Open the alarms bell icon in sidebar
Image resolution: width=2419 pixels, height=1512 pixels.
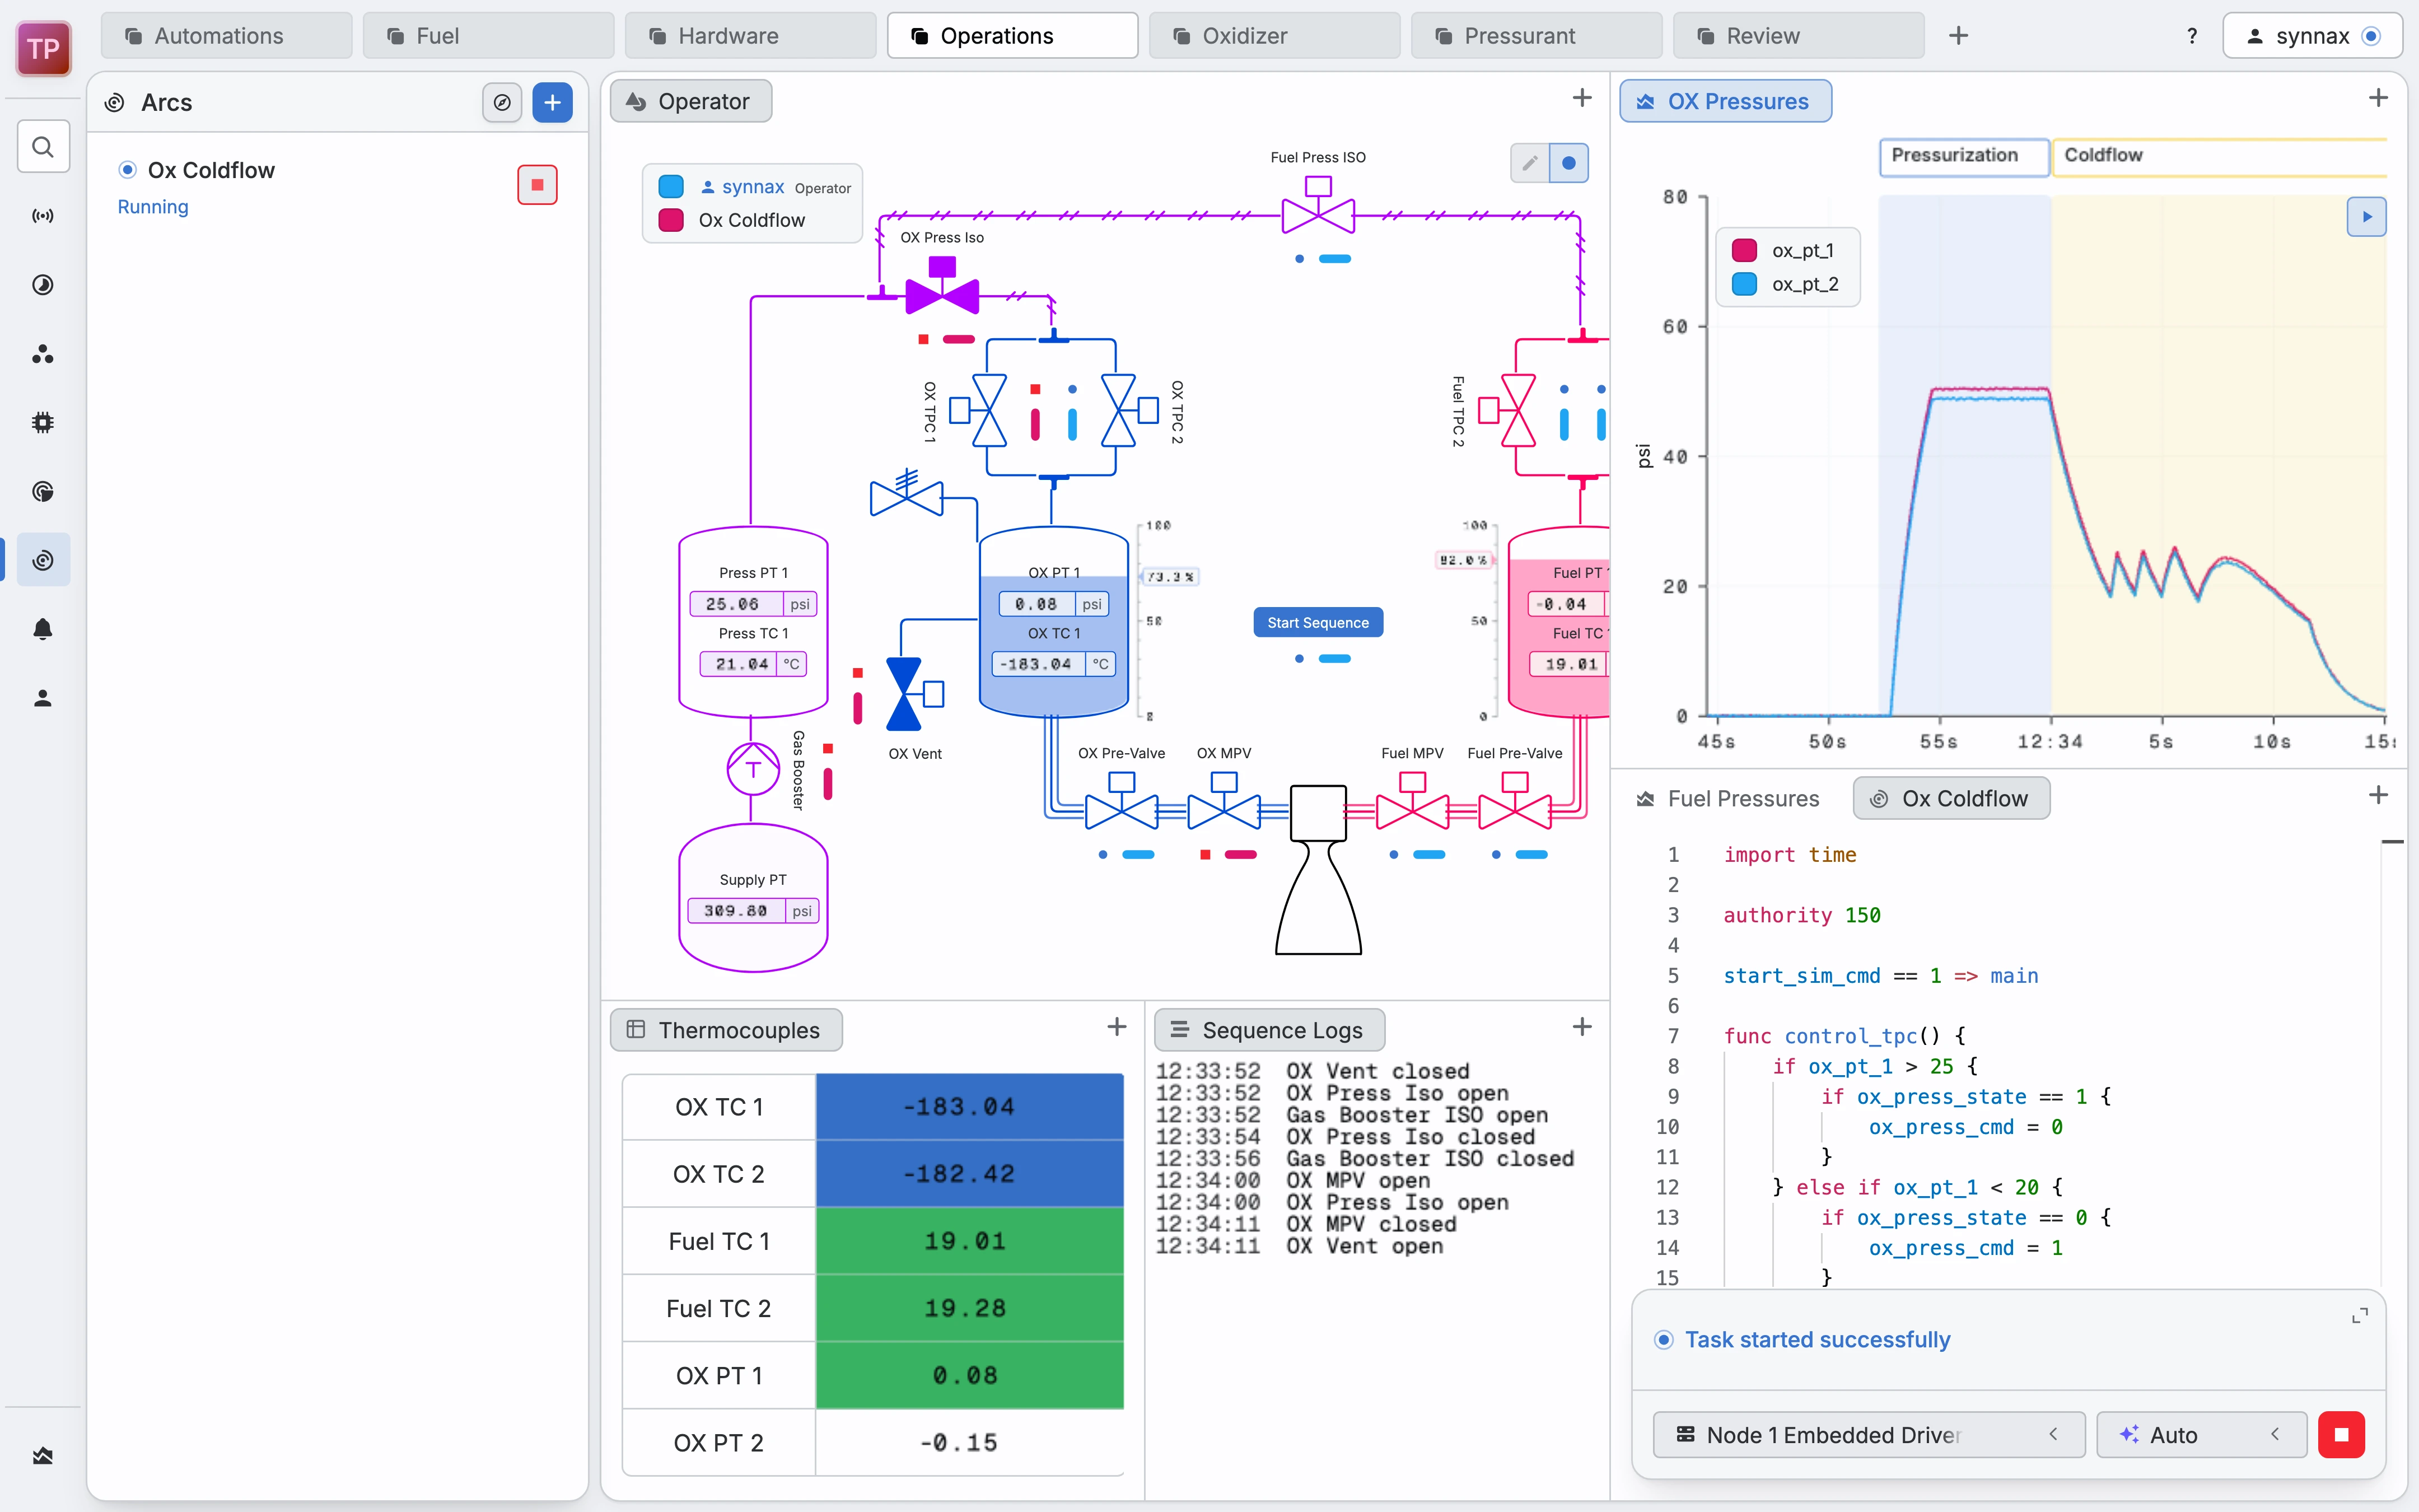coord(43,629)
